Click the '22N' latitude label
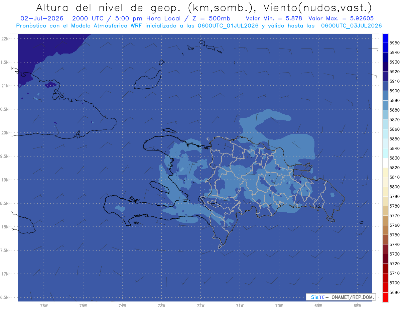 [5, 39]
